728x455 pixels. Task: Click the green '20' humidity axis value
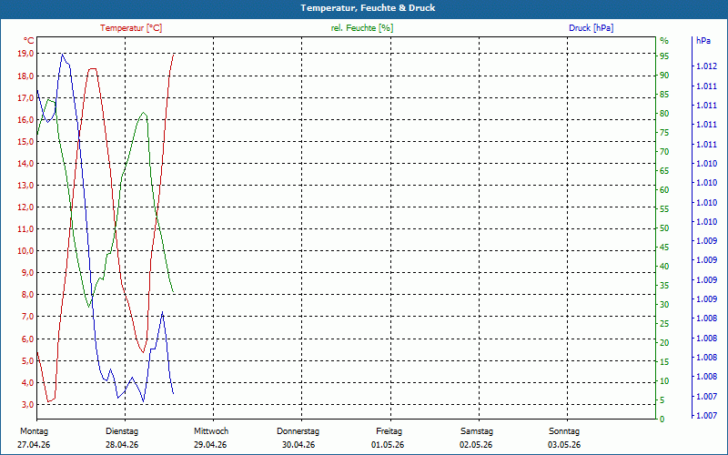(x=664, y=343)
